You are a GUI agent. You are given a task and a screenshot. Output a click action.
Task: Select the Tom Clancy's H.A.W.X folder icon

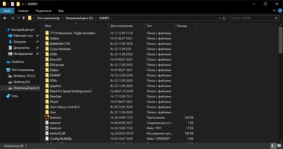click(47, 107)
